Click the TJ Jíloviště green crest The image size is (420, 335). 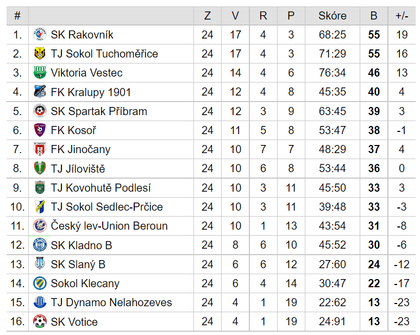[40, 168]
